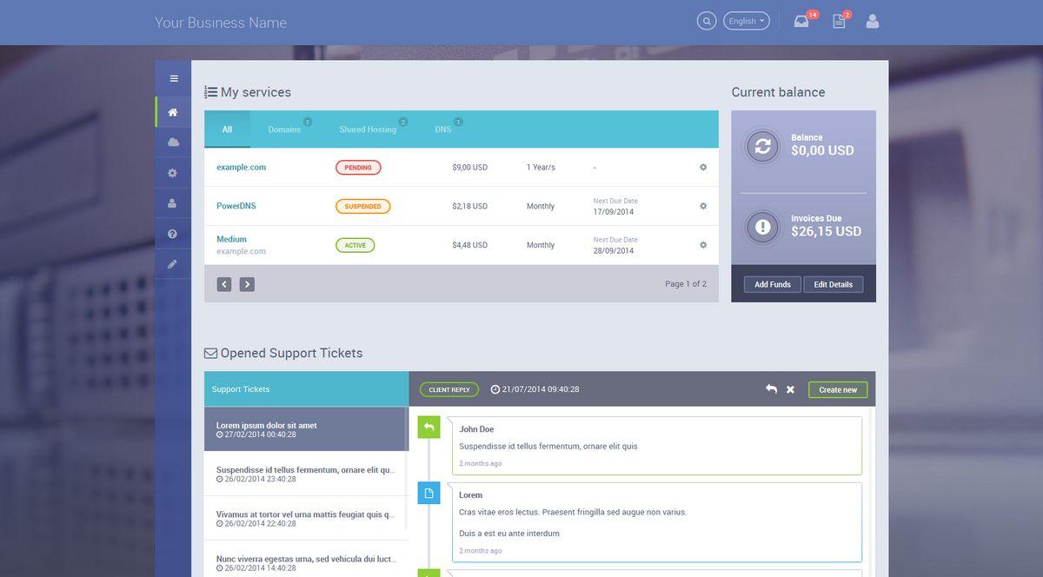Screen dimensions: 1043x577
Task: Toggle the hamburger sidebar menu
Action: 174,78
